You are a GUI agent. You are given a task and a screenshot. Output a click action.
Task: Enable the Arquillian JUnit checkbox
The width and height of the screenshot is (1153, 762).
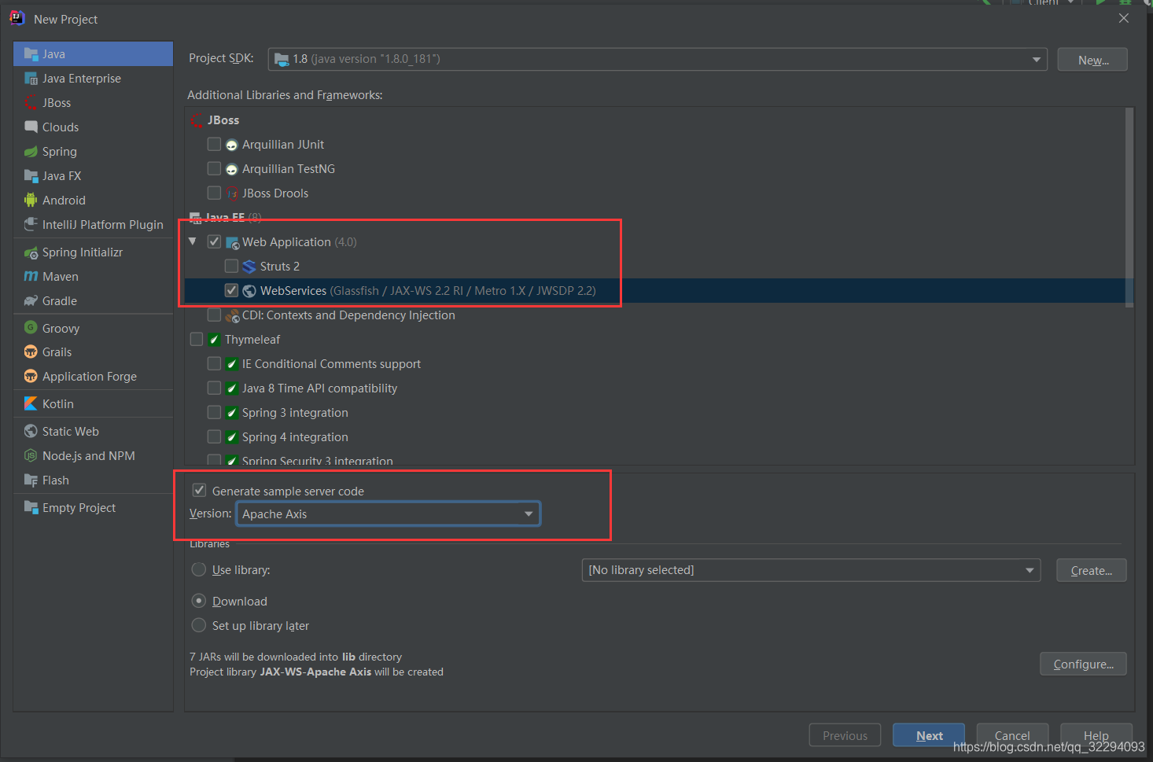214,145
